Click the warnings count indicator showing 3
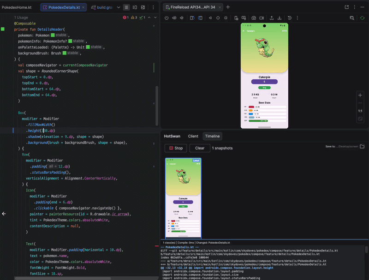The image size is (369, 280). click(x=134, y=18)
